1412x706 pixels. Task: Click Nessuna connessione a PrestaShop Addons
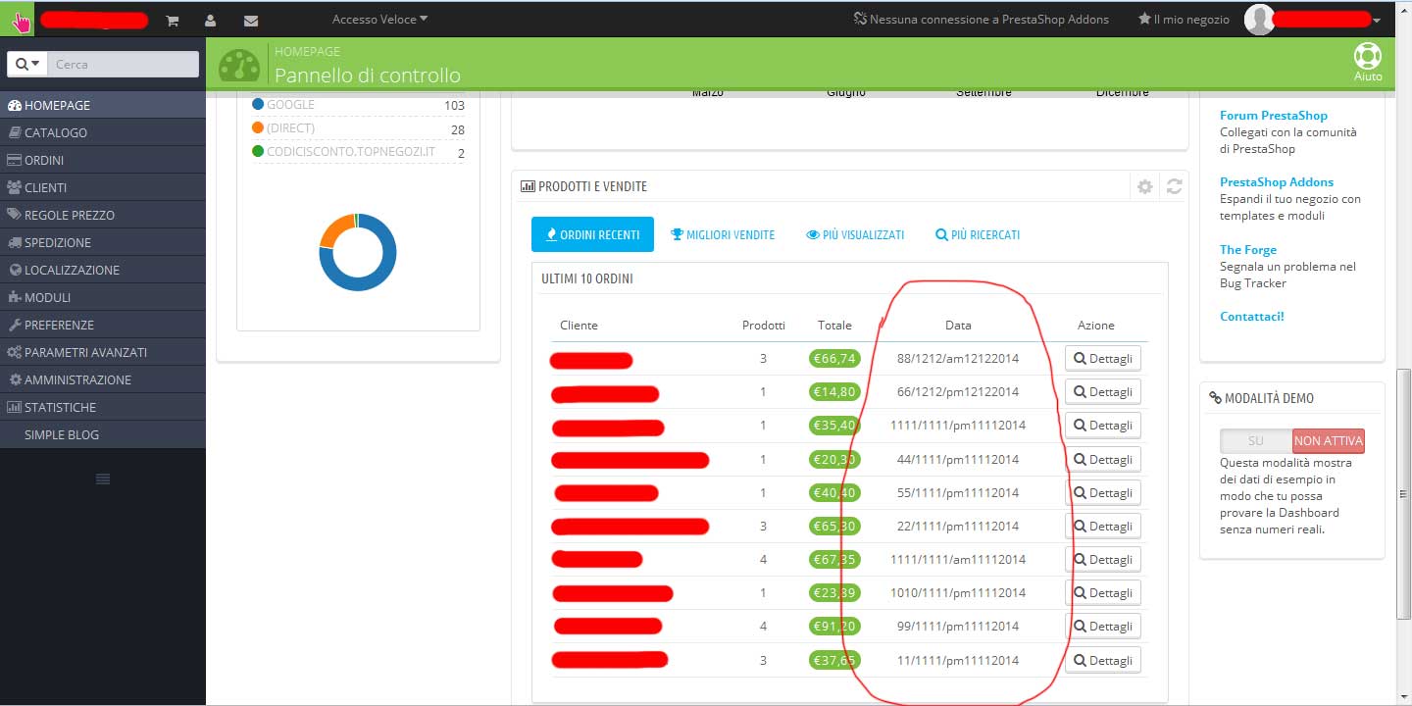pyautogui.click(x=981, y=19)
